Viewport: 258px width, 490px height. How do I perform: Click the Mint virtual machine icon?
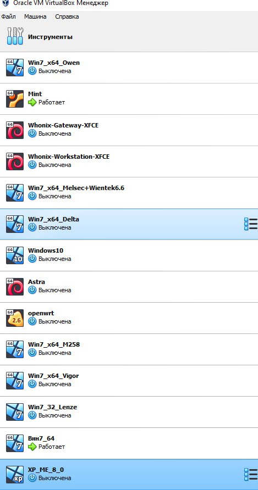click(x=15, y=99)
